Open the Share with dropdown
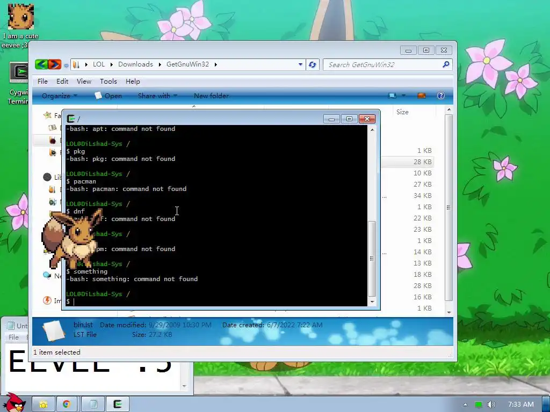The image size is (550, 412). (x=157, y=95)
